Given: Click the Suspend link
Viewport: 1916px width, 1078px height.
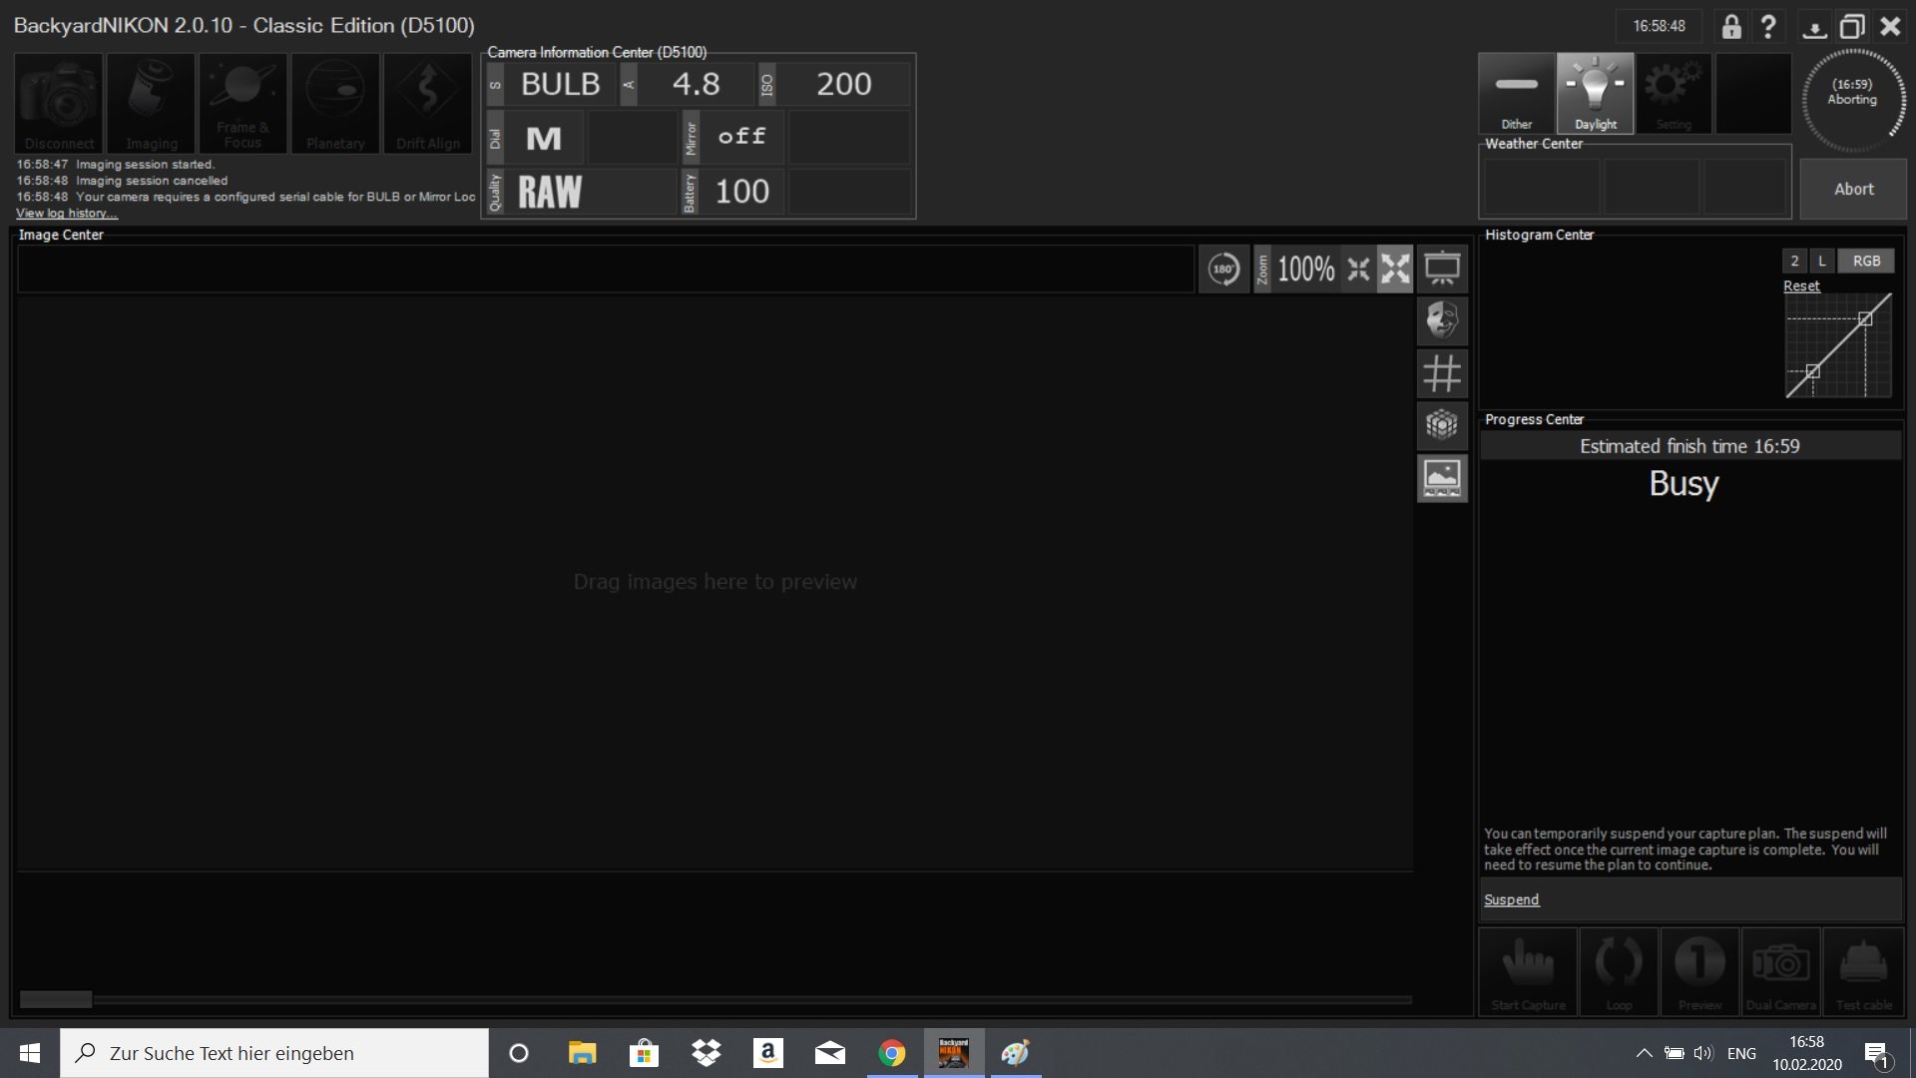Looking at the screenshot, I should point(1511,899).
